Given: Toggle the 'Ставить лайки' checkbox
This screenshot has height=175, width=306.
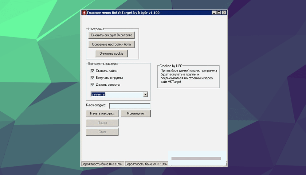Looking at the screenshot, I should pyautogui.click(x=92, y=71).
